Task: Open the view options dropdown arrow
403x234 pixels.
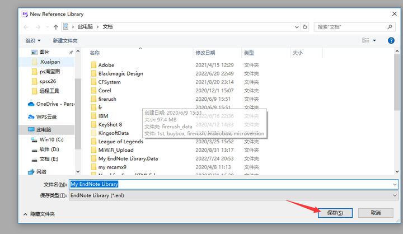Action: click(x=374, y=40)
